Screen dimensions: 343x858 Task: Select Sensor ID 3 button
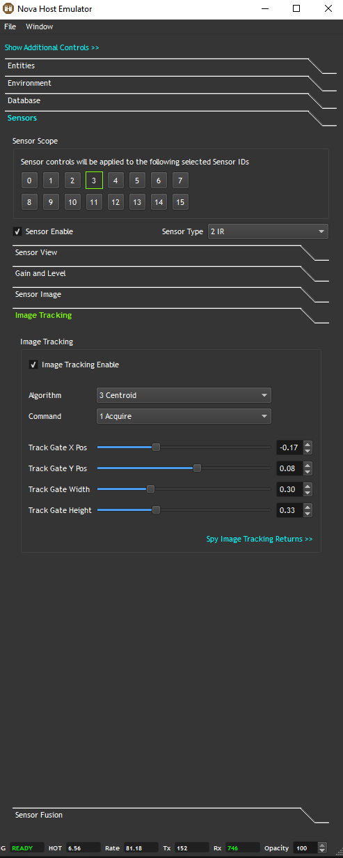point(94,181)
